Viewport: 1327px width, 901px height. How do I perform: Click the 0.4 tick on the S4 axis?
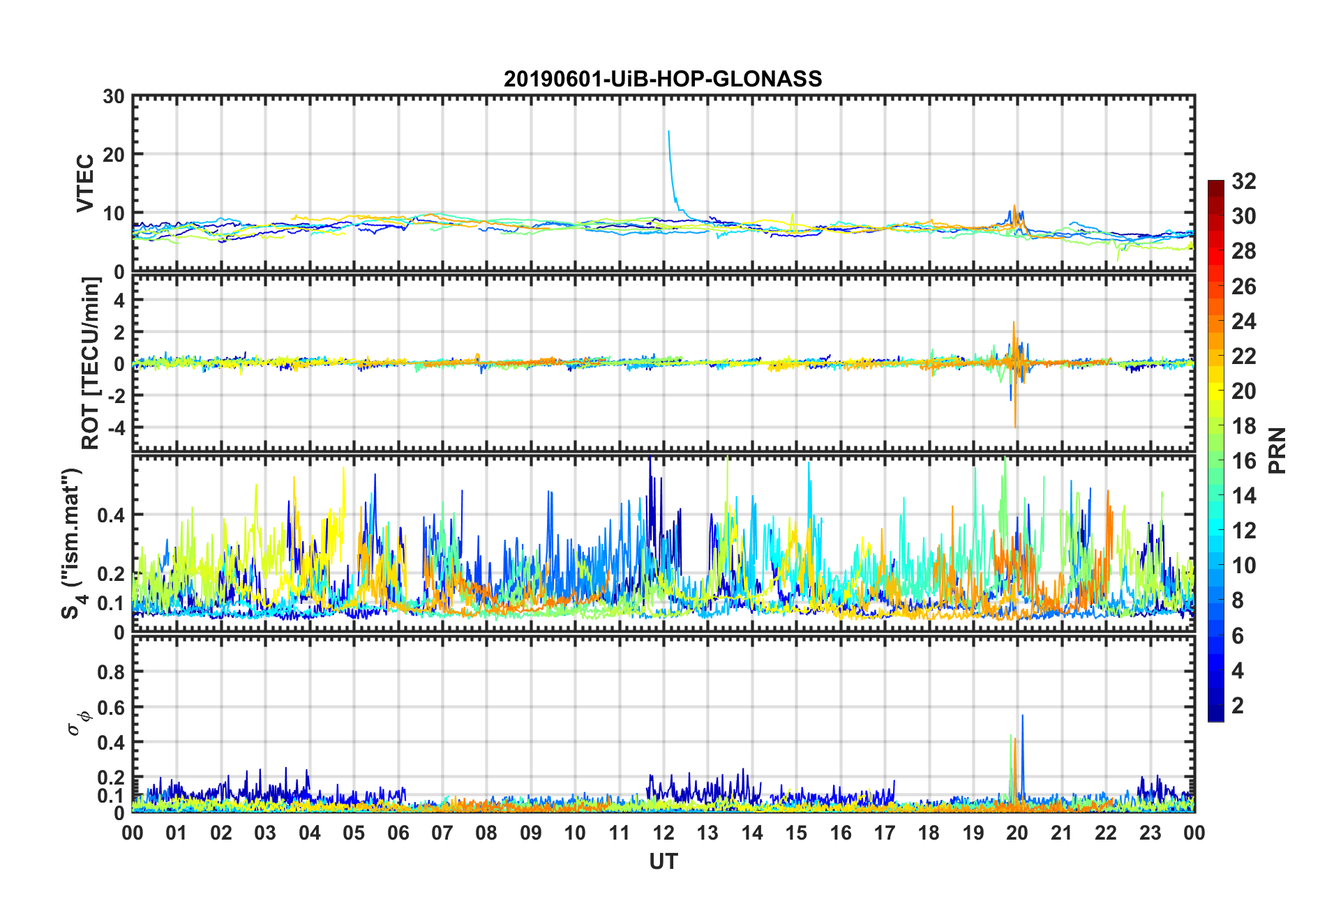click(x=111, y=515)
